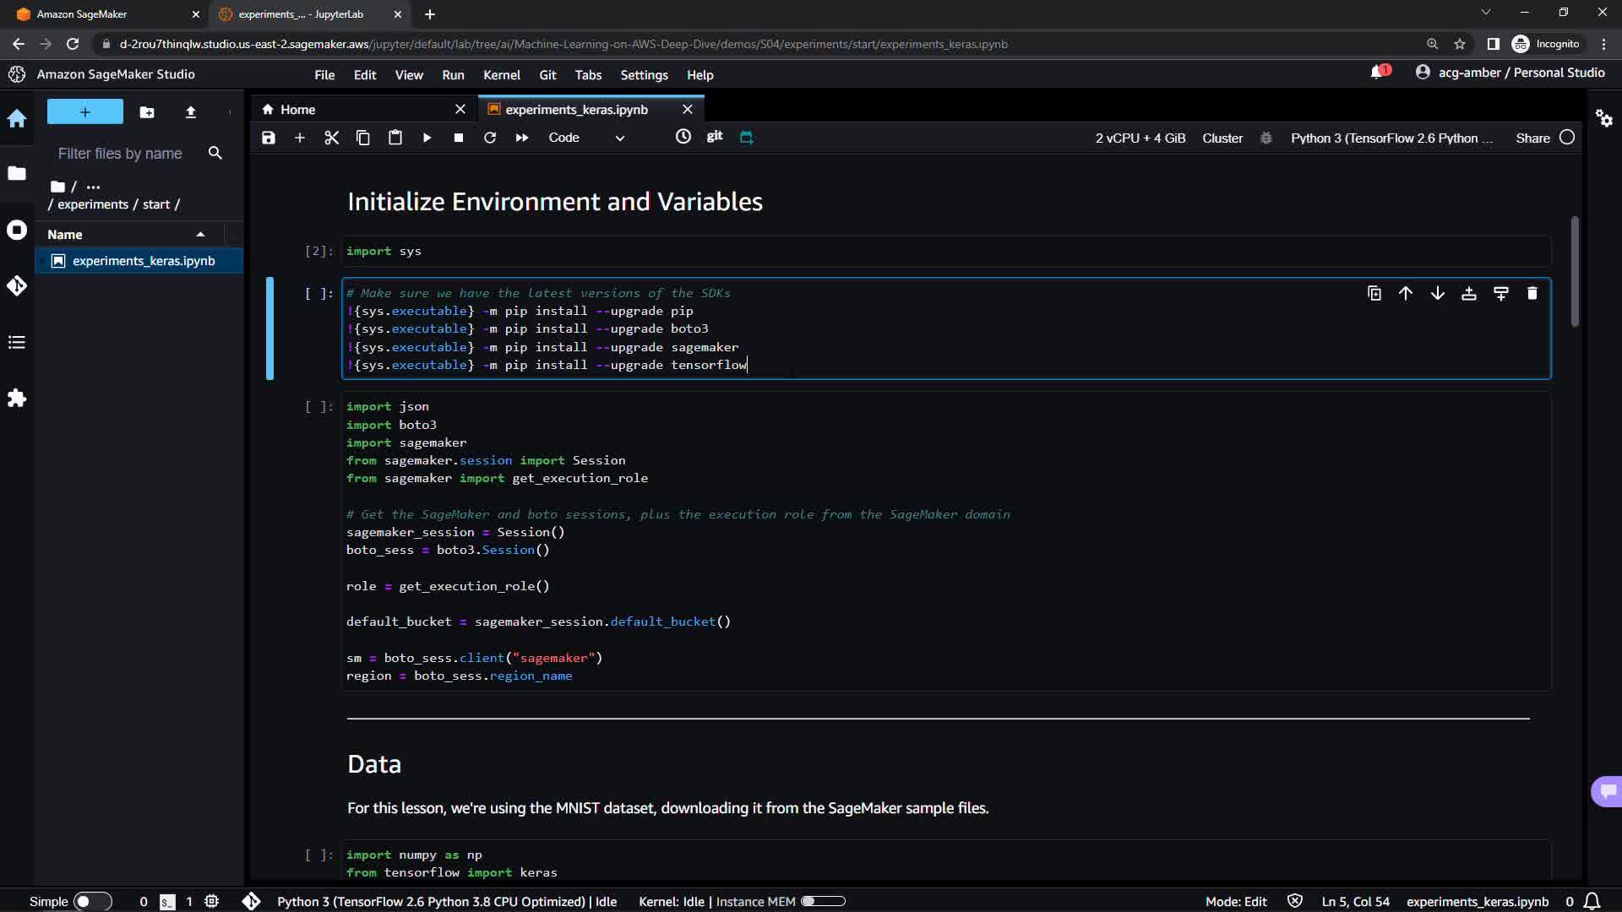Click the Share notebook circle toggle
The height and width of the screenshot is (912, 1622).
[x=1567, y=138]
